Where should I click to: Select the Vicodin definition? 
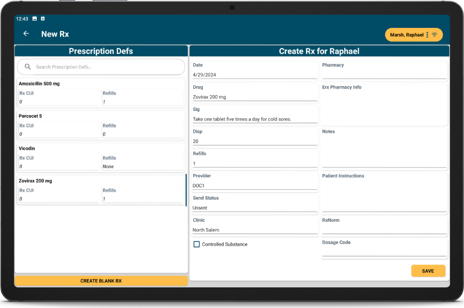pos(101,157)
